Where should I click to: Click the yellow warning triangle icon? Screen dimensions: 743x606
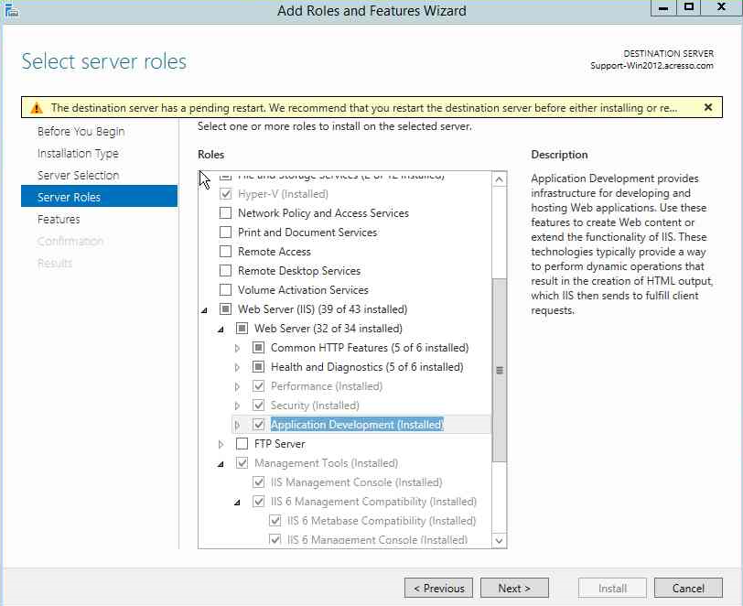[x=38, y=107]
